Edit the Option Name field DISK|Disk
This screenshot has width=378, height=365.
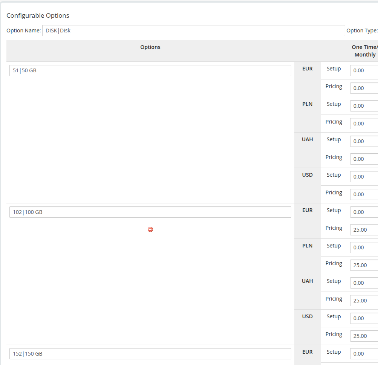[194, 31]
